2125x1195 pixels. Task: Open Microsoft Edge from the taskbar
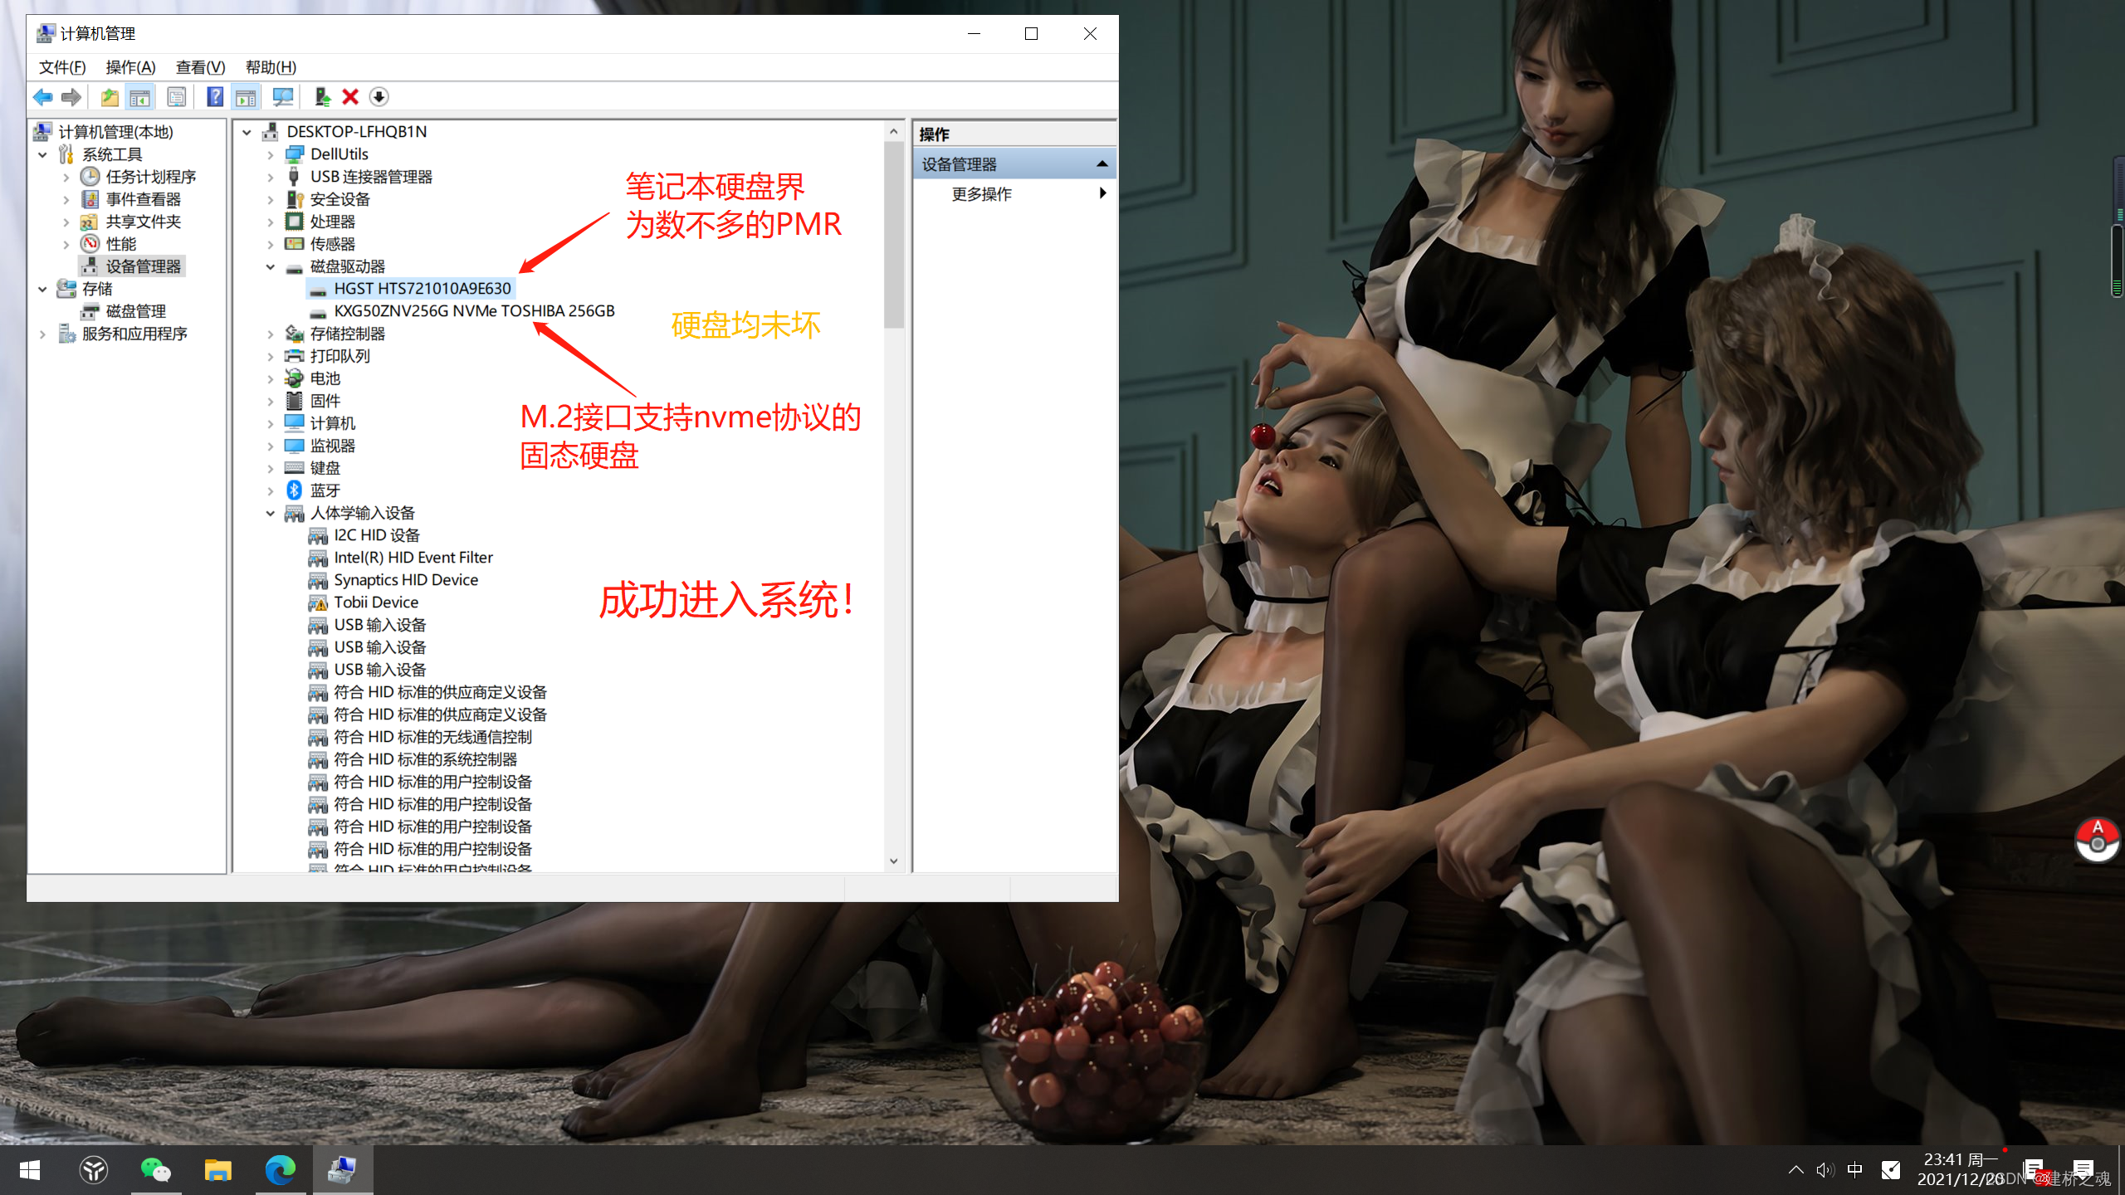(280, 1170)
